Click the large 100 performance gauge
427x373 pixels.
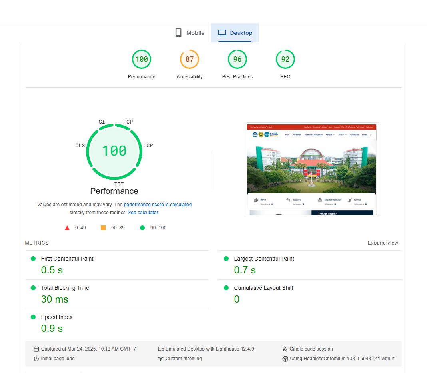tap(114, 151)
